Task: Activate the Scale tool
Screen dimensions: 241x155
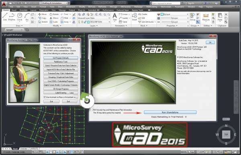Action: click(x=54, y=22)
